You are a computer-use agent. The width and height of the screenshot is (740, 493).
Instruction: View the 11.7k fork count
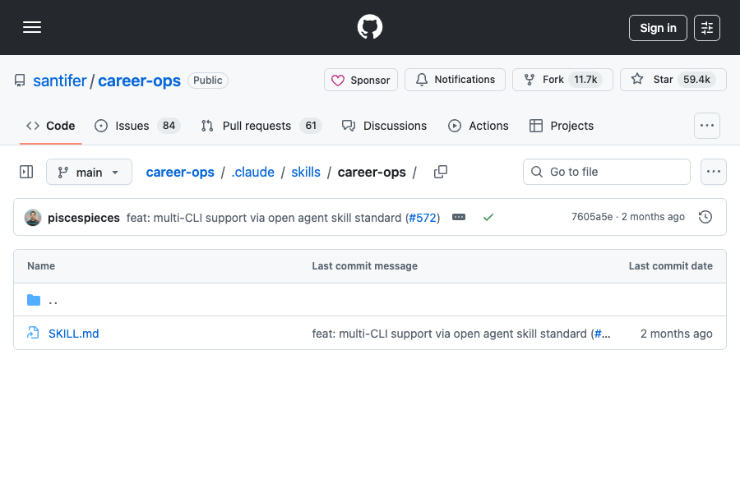(x=585, y=80)
